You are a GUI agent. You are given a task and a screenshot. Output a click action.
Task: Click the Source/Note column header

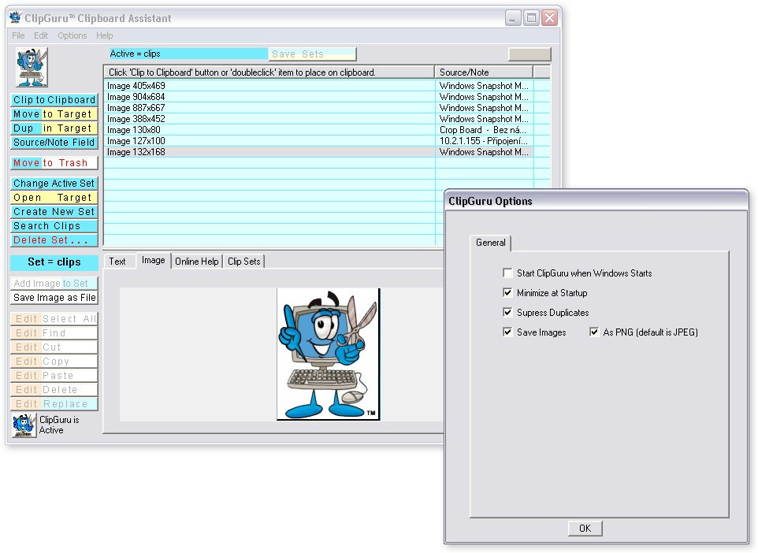pos(484,72)
